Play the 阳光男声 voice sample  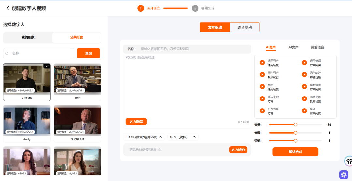[262, 75]
